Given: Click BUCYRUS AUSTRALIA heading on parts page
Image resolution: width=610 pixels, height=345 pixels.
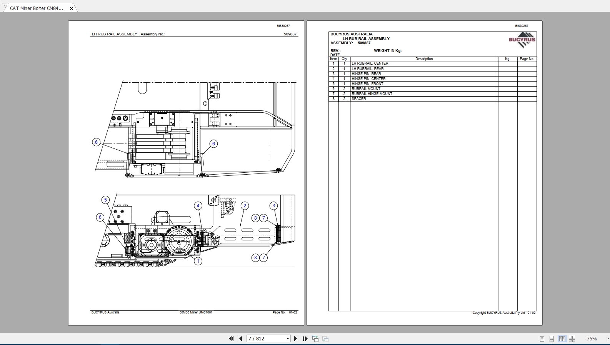Looking at the screenshot, I should tap(352, 34).
